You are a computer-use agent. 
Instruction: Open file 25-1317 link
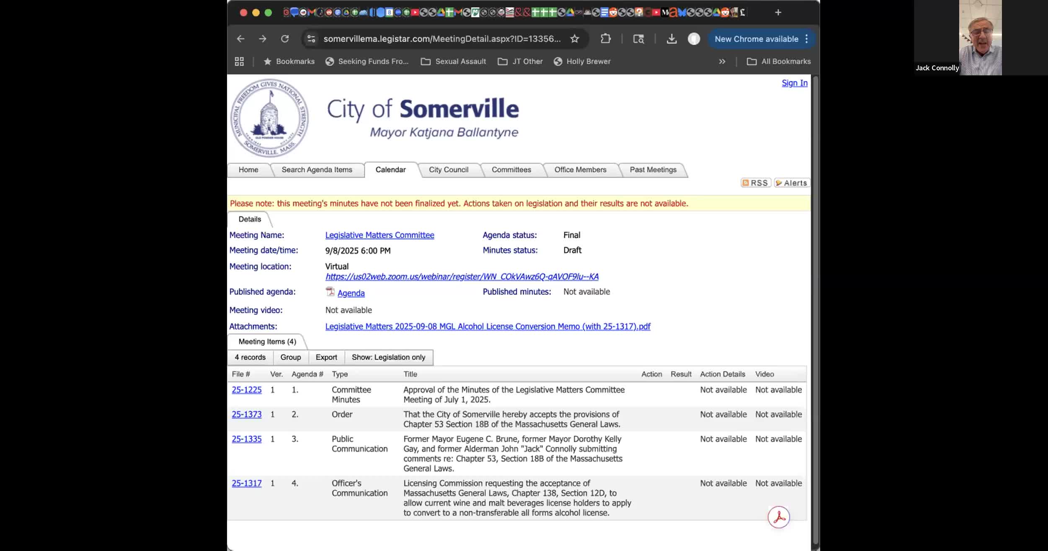[x=247, y=483]
